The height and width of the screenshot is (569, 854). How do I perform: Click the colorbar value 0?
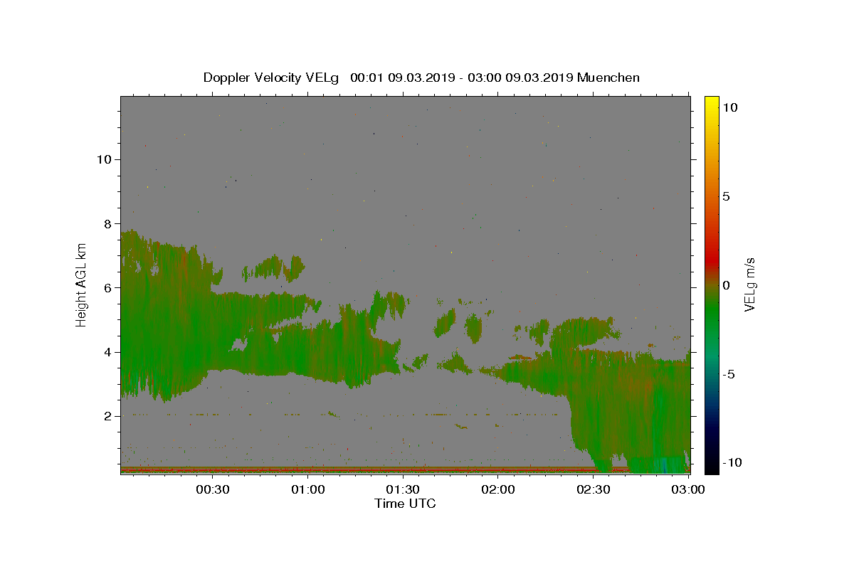coord(727,285)
